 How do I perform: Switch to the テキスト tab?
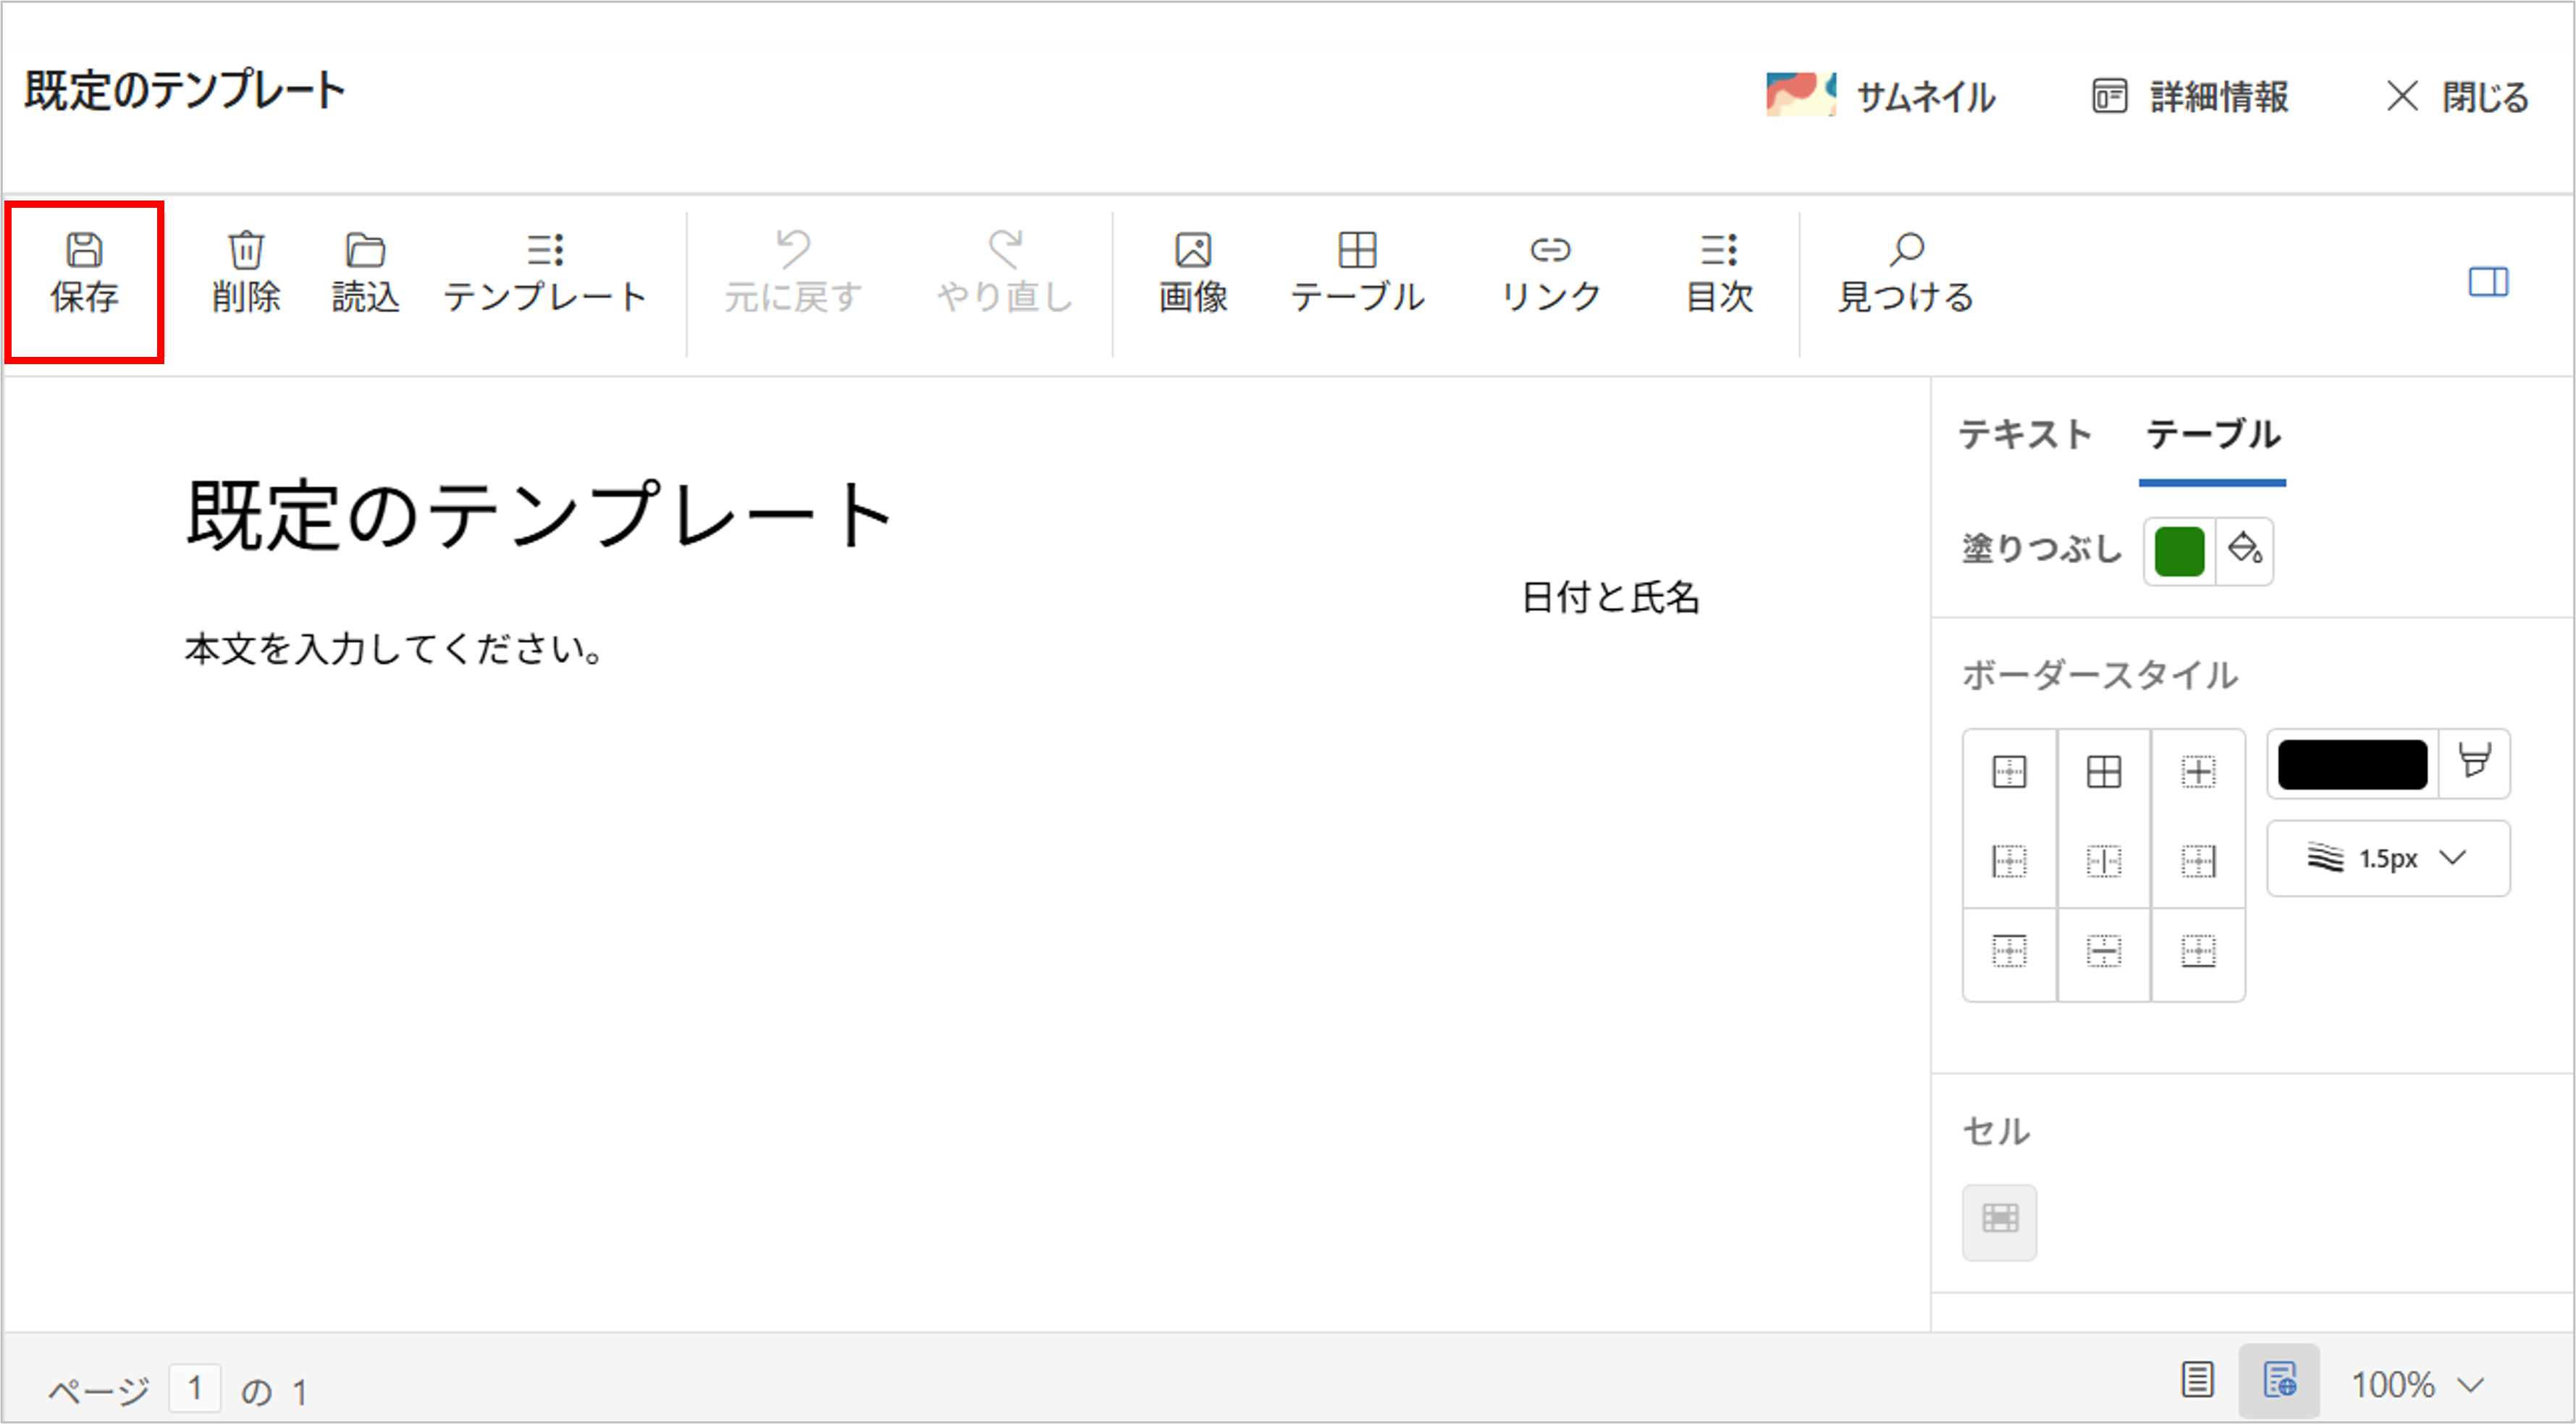pos(2025,435)
